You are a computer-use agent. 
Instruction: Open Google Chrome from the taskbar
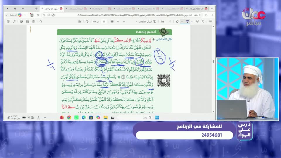coord(69,118)
